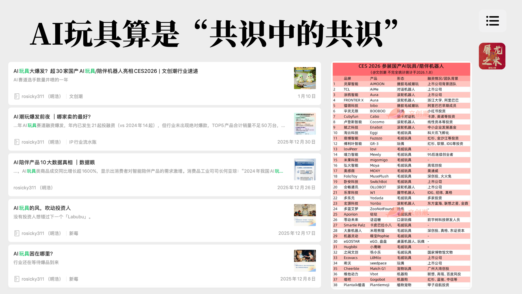Click document icon beside first rosicky311 author
The height and width of the screenshot is (294, 522).
click(x=17, y=96)
